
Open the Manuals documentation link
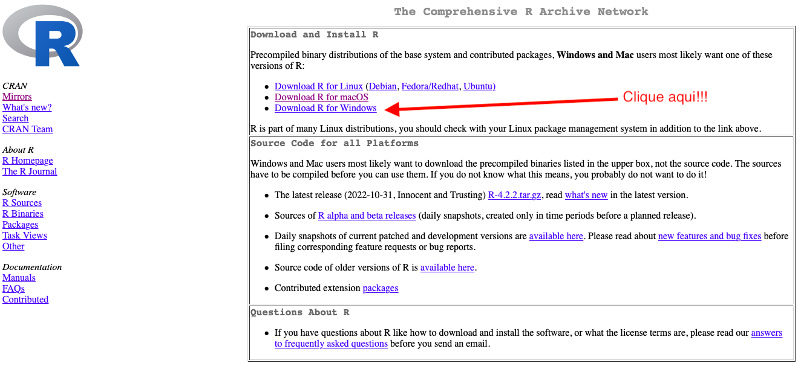coord(19,278)
